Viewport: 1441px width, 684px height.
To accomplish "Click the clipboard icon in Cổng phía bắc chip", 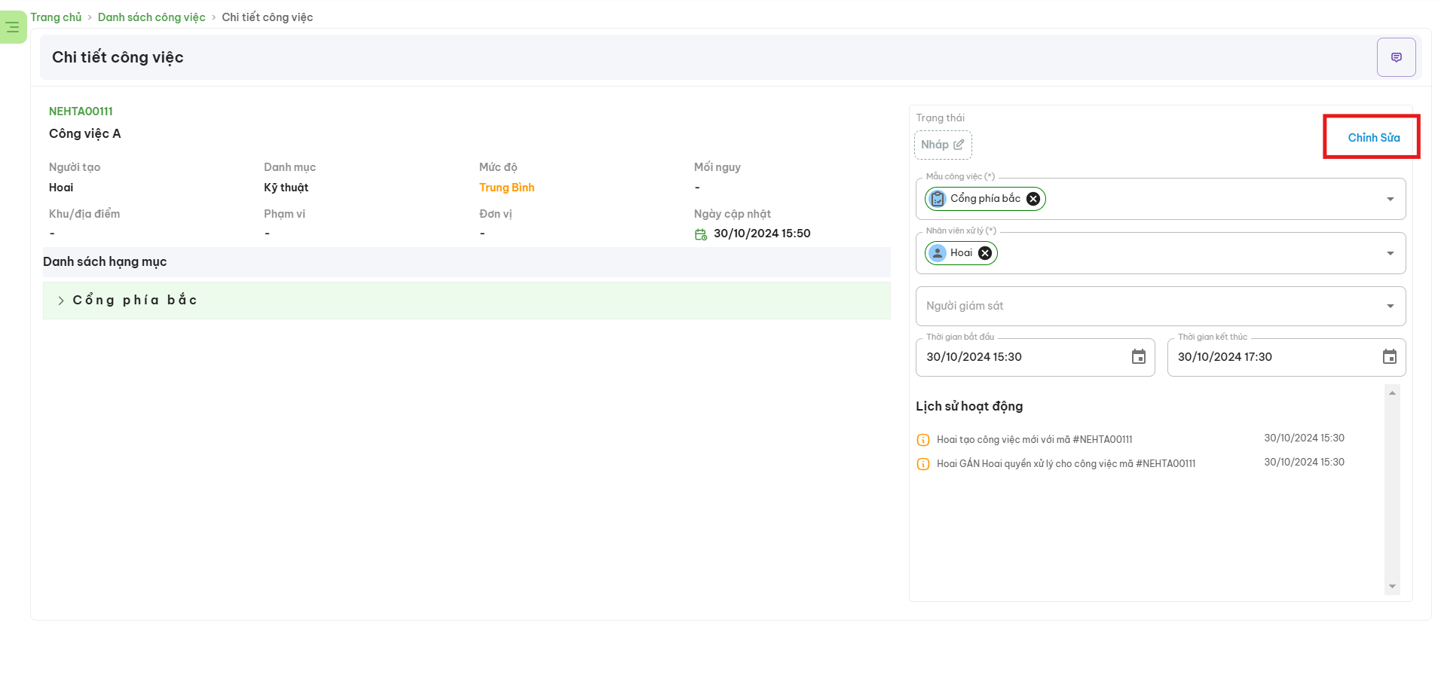I will coord(938,199).
